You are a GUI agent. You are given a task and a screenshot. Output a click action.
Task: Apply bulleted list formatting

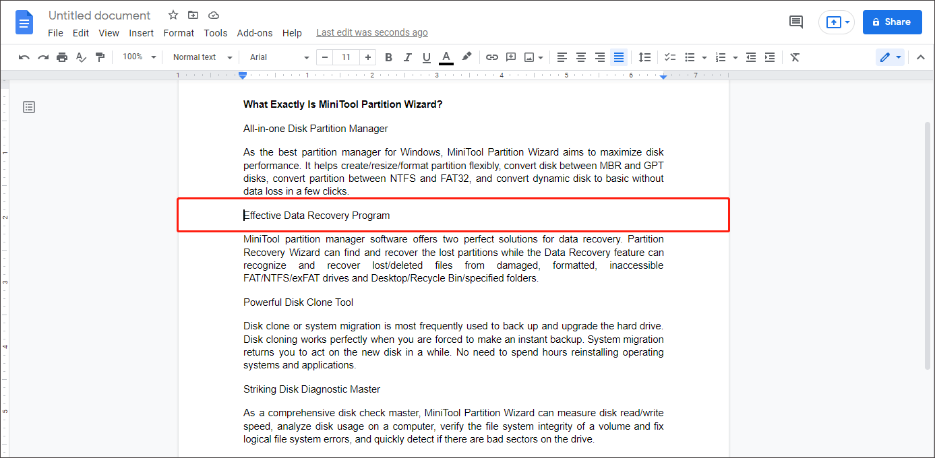coord(690,57)
